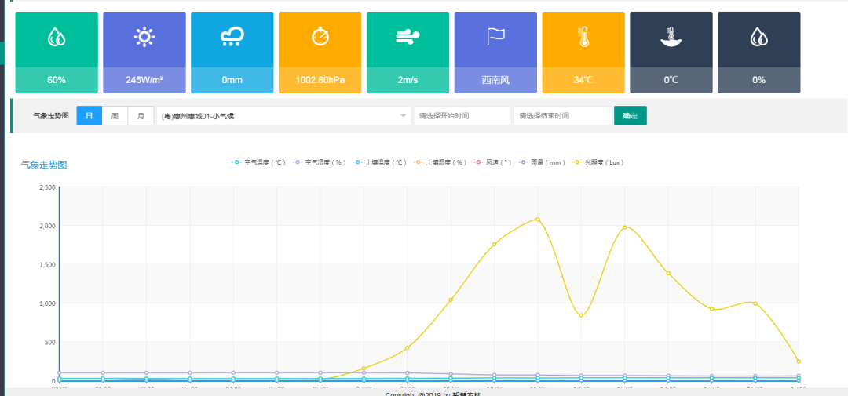
Task: Click the 500 y-axis label
Action: pos(50,342)
